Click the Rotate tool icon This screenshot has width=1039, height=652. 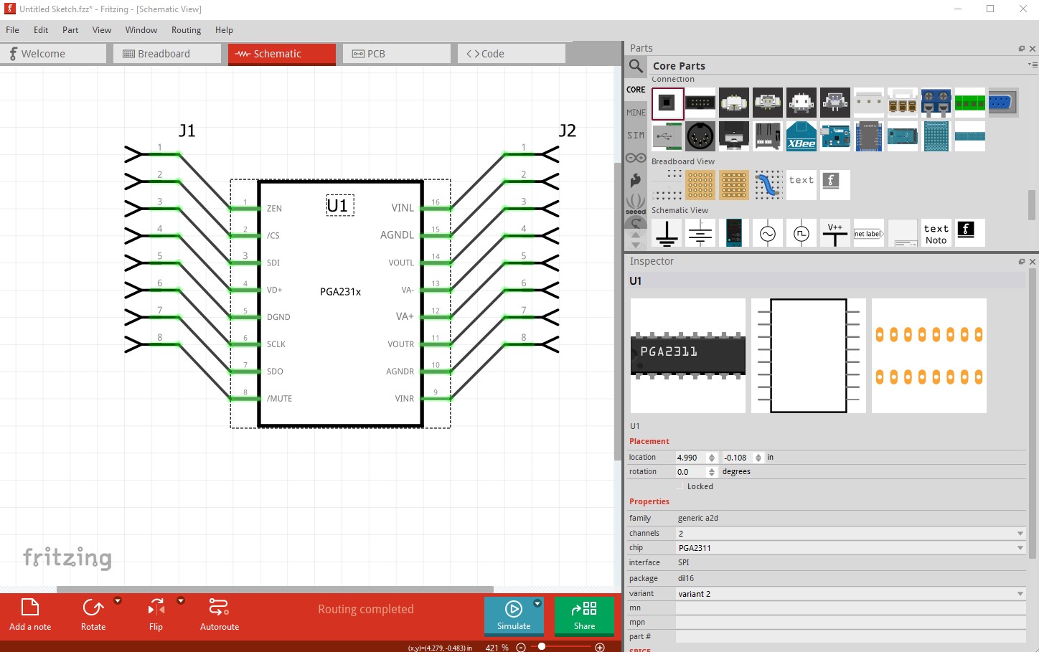click(93, 607)
